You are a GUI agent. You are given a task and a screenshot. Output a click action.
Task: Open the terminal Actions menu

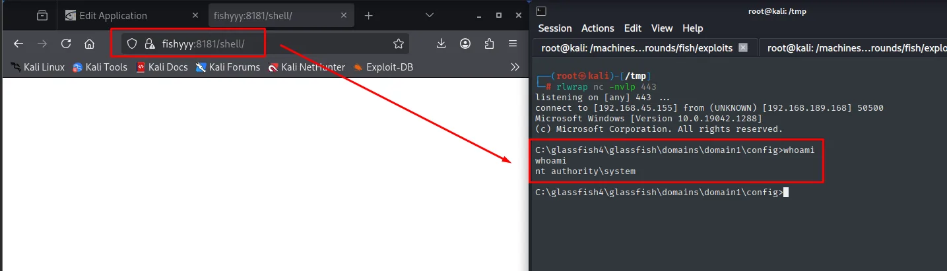coord(598,28)
